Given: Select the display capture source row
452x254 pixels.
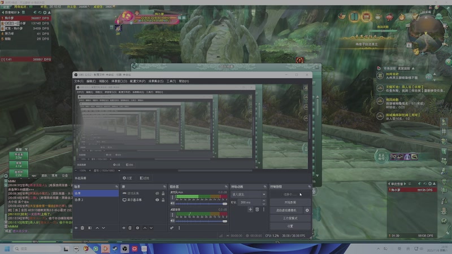Looking at the screenshot, I should click(x=144, y=200).
